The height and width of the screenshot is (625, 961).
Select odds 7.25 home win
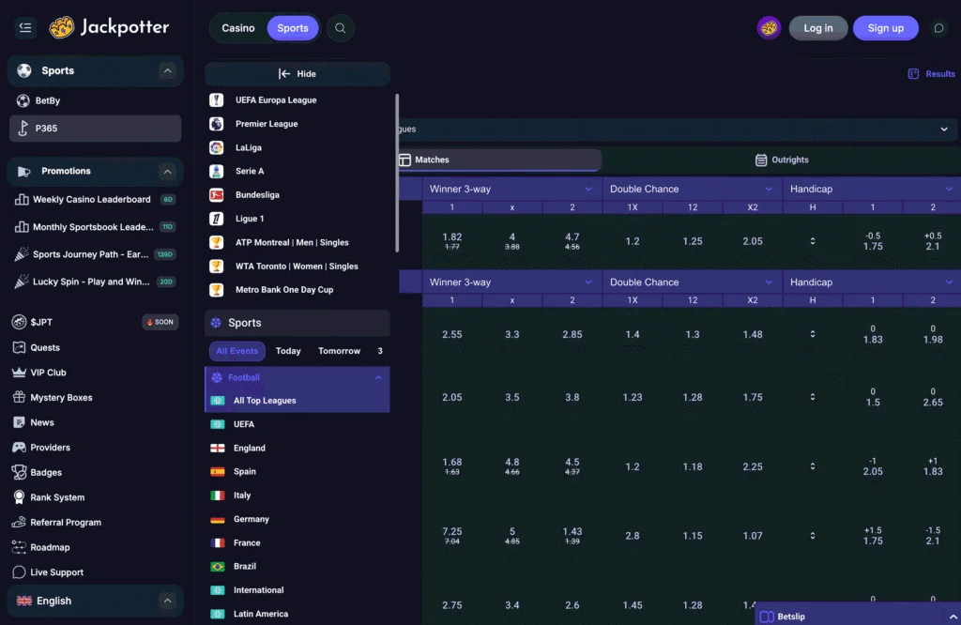pos(451,536)
